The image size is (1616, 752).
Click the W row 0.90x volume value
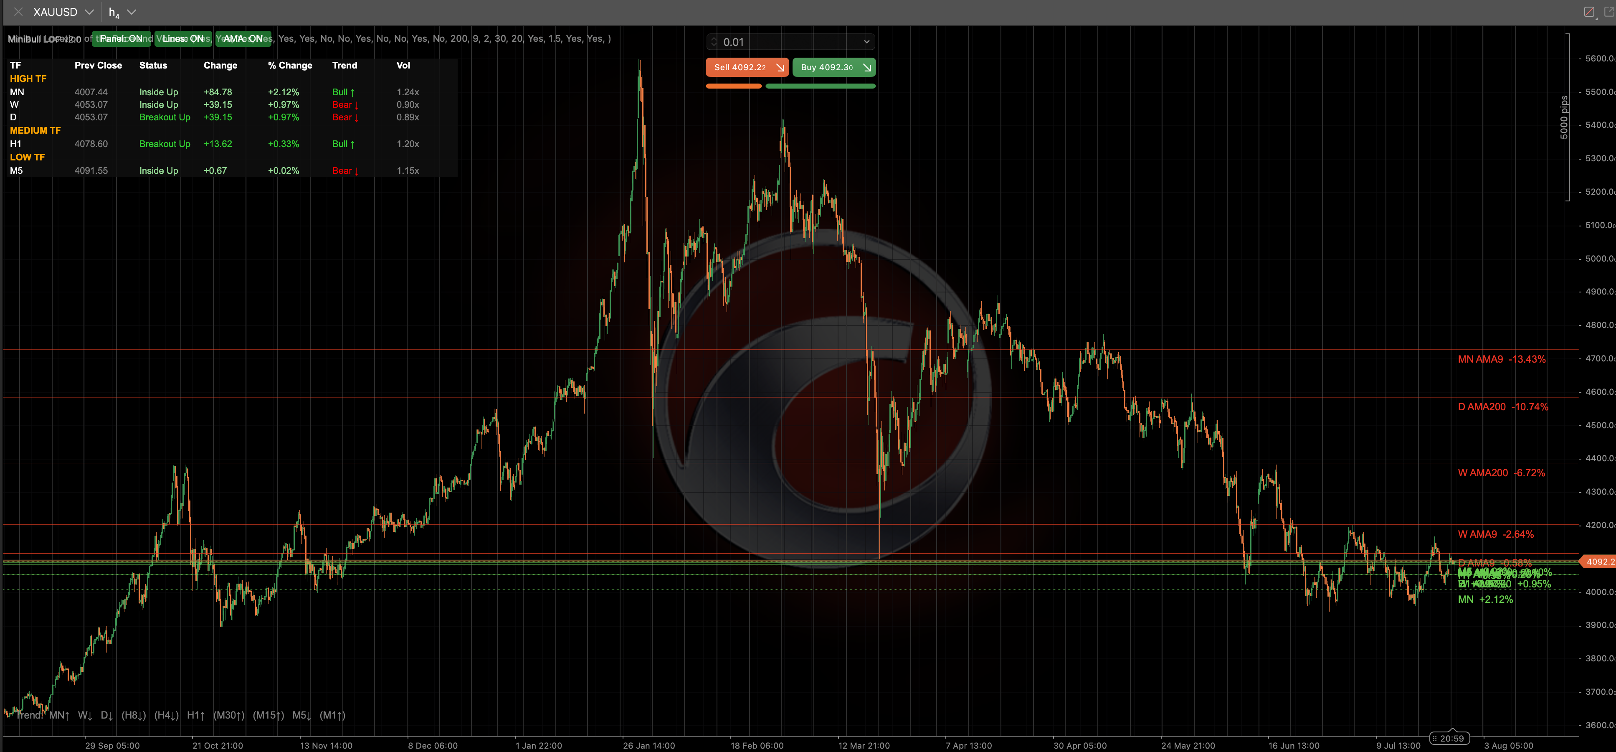tap(408, 105)
